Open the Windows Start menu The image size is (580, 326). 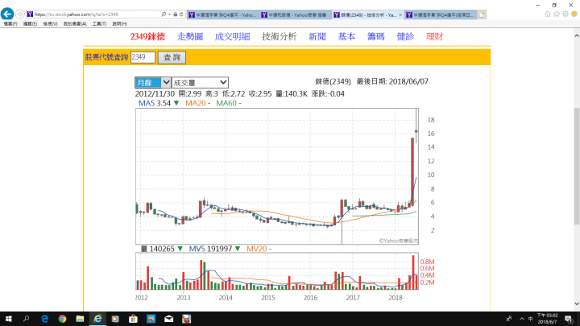[9, 319]
